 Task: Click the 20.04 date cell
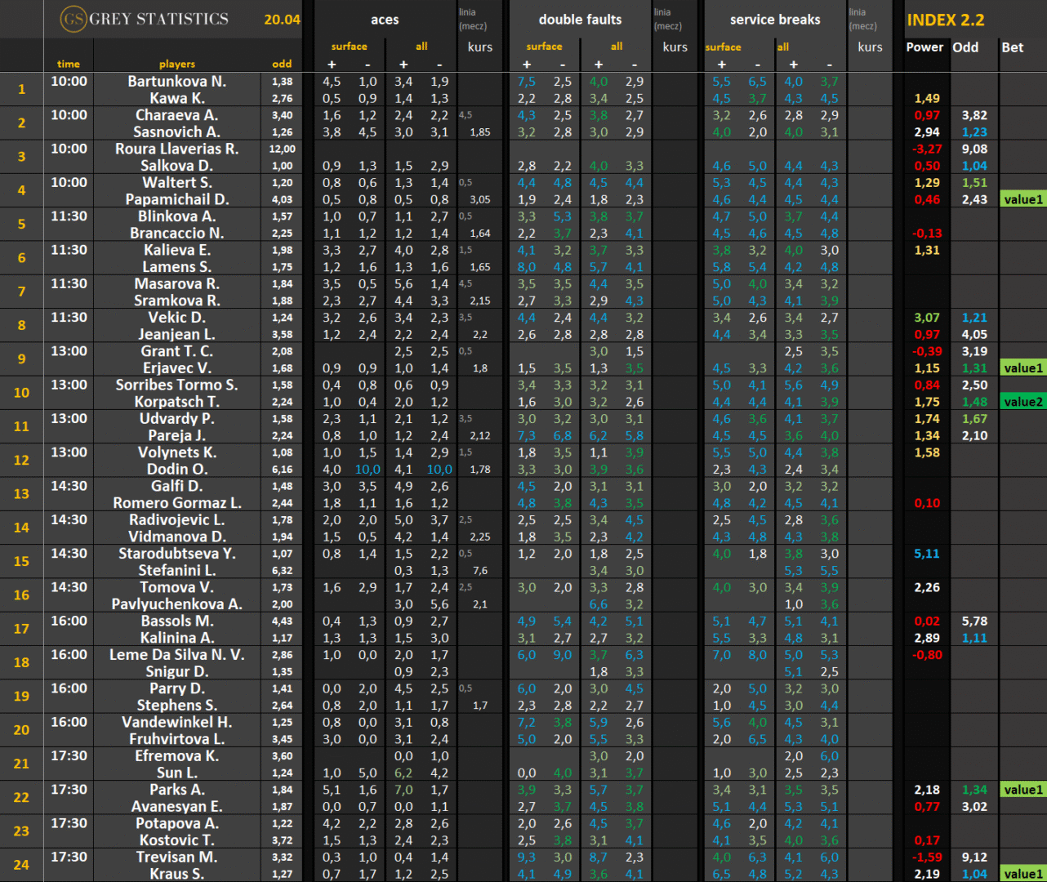point(282,20)
